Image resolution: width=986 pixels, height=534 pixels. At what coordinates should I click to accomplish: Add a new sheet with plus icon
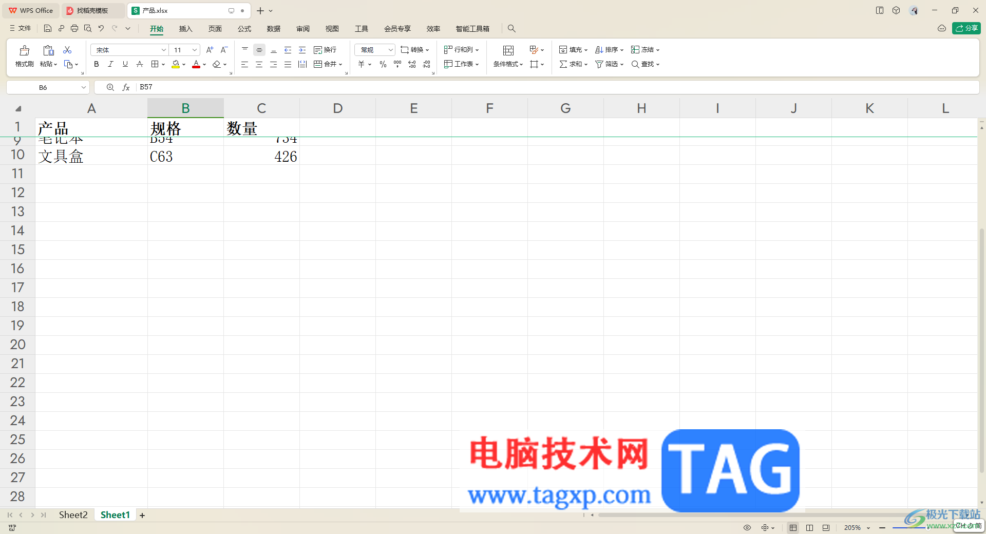tap(142, 515)
